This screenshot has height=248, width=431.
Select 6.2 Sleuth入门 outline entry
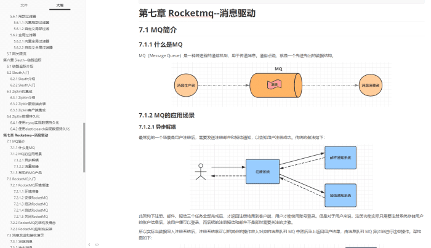[x=18, y=73]
